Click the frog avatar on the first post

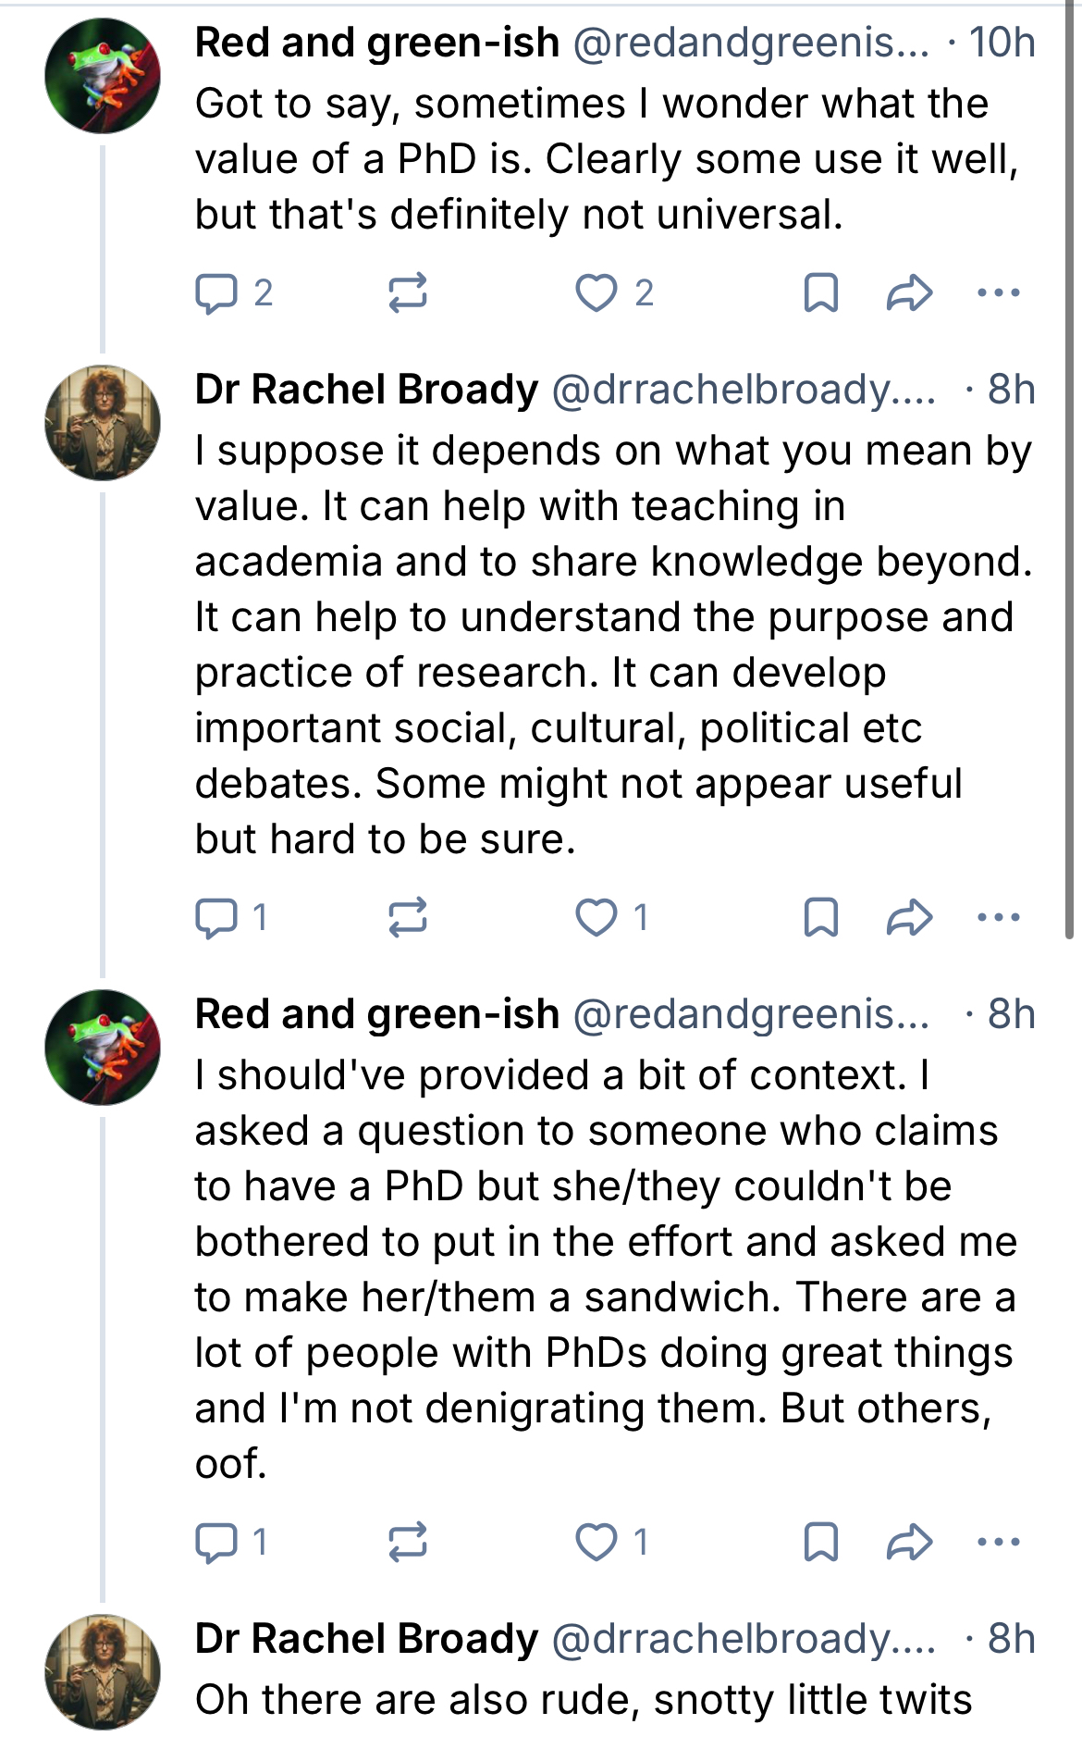pyautogui.click(x=103, y=76)
